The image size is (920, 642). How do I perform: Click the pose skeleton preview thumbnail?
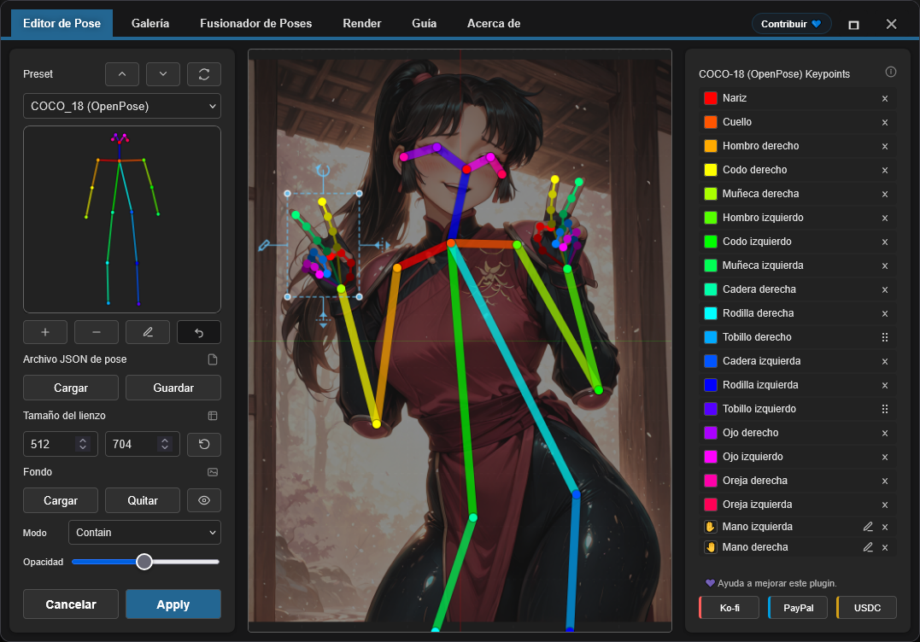(122, 219)
